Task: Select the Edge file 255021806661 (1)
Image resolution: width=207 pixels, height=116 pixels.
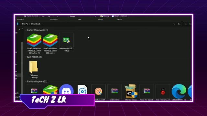Action: 179,92
